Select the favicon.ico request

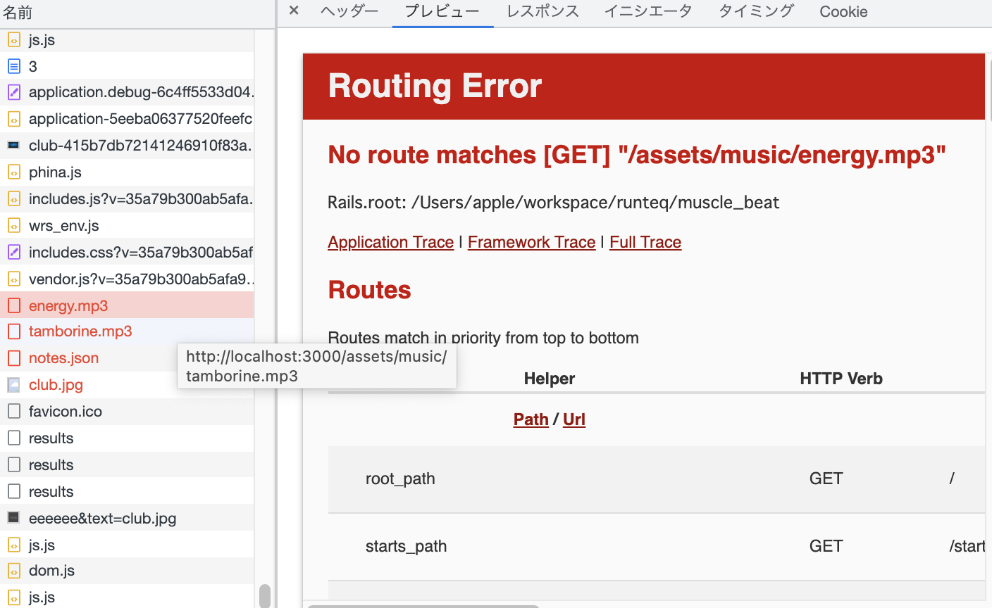(x=127, y=412)
